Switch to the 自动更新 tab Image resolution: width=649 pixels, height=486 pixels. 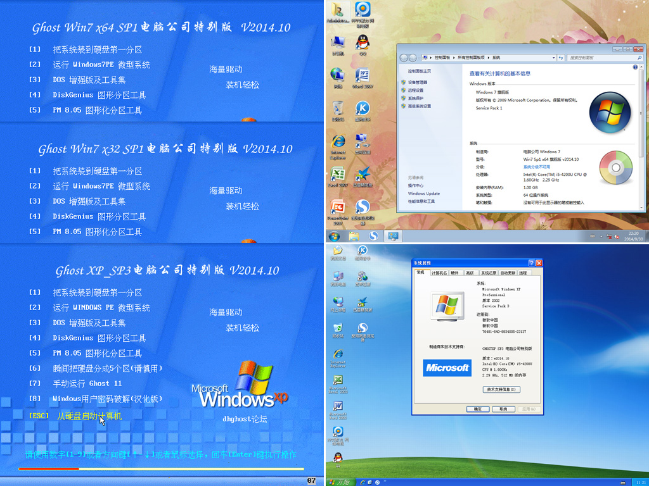click(508, 273)
